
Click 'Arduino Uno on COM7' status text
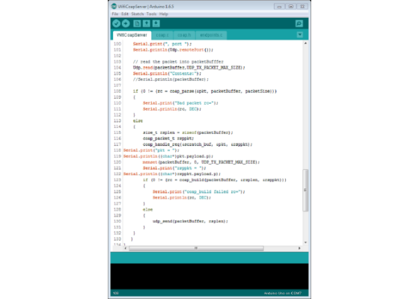283,293
